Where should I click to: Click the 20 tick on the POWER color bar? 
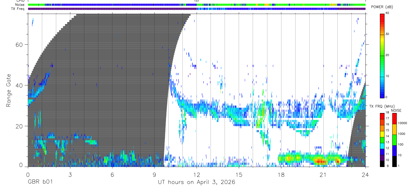(x=387, y=55)
